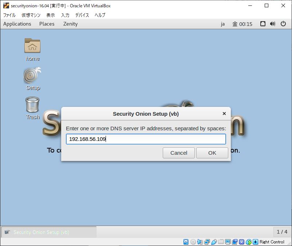Screen dimensions: 292x246
Task: Open the Places menu
Action: [47, 24]
